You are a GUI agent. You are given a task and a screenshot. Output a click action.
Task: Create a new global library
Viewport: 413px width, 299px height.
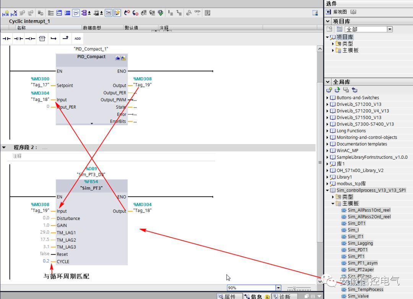[x=330, y=90]
